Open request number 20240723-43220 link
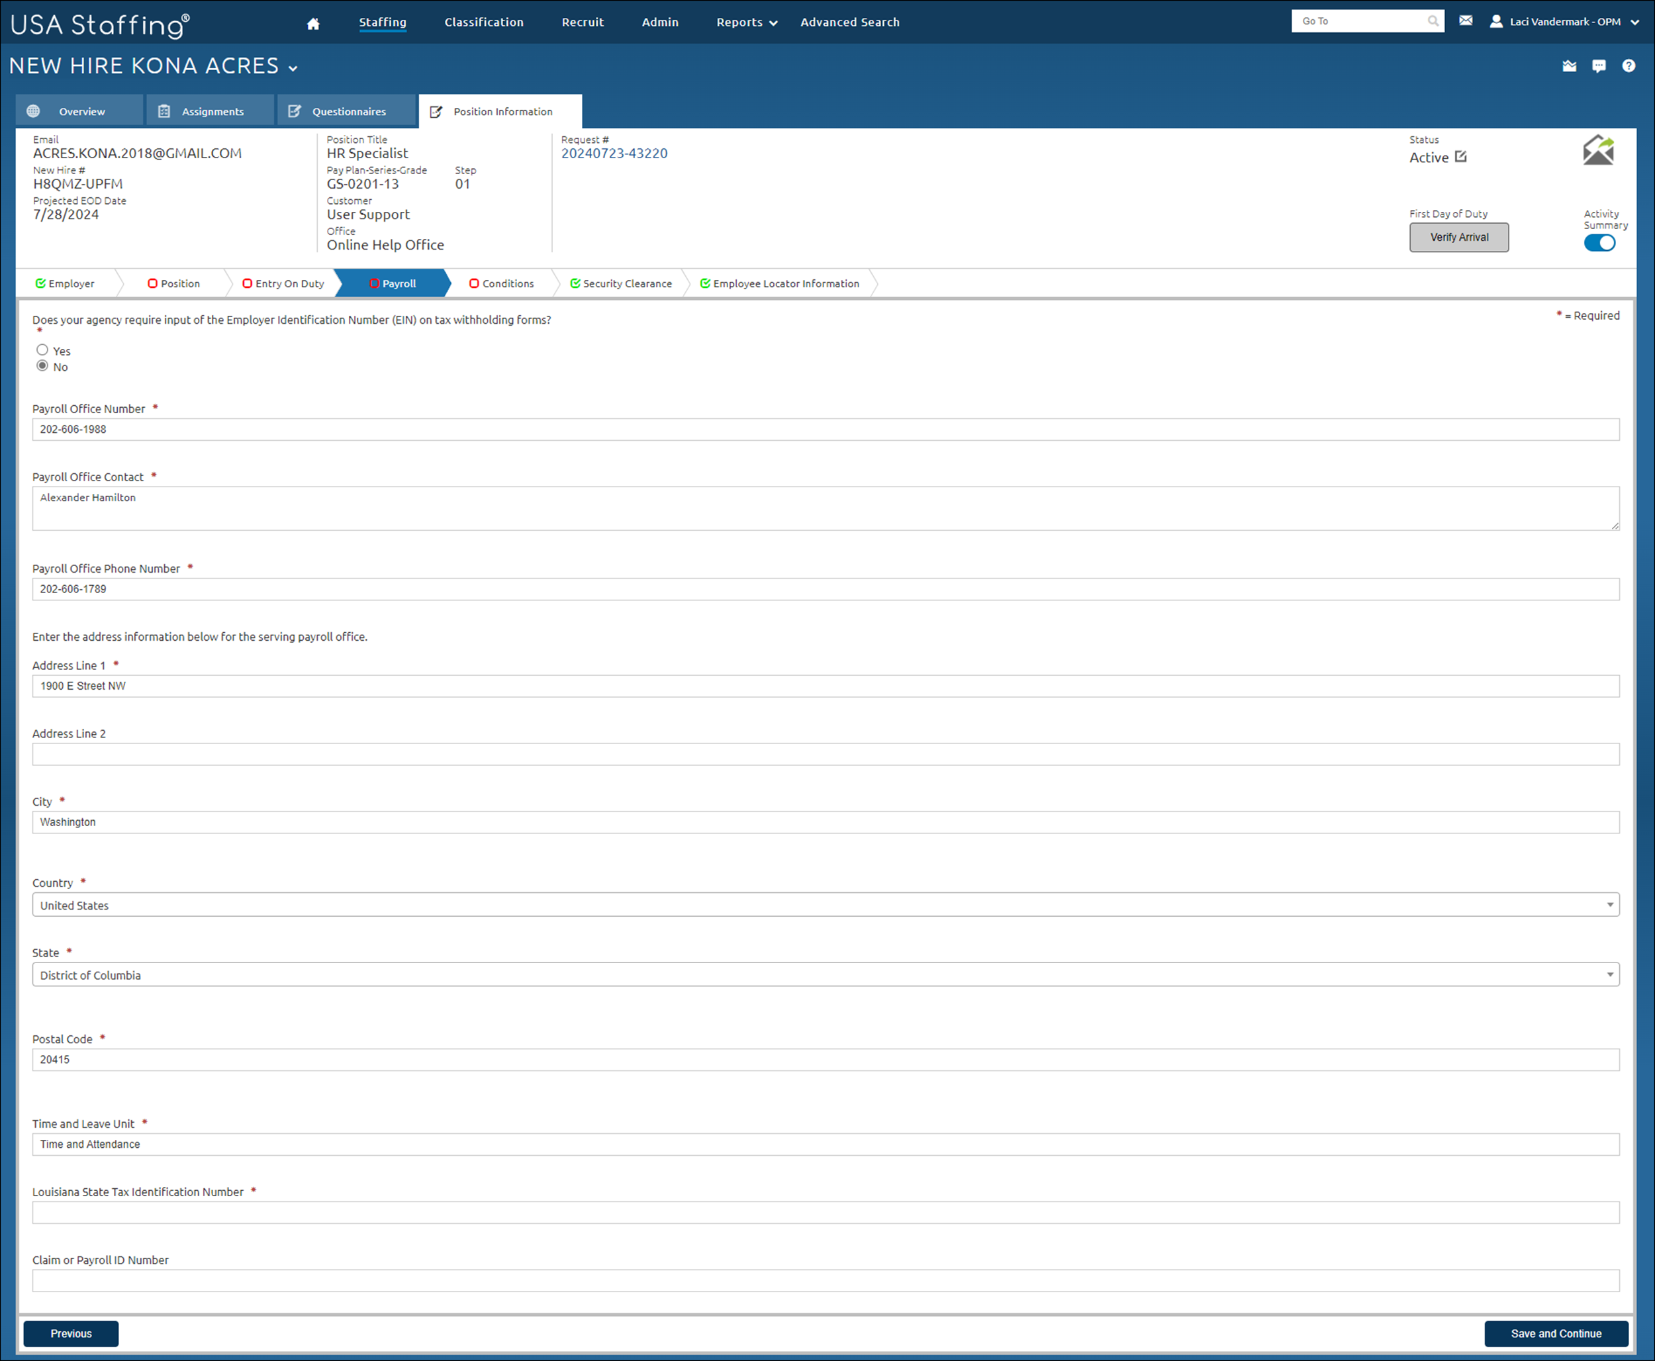Image resolution: width=1655 pixels, height=1361 pixels. [x=614, y=154]
